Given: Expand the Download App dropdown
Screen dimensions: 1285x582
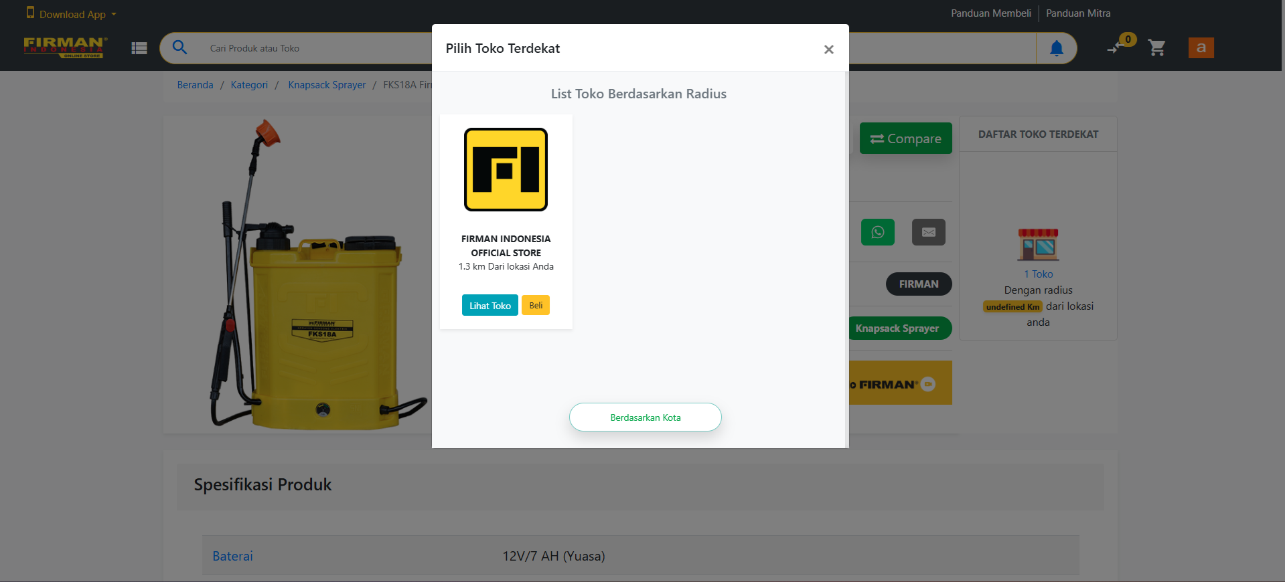Looking at the screenshot, I should (x=72, y=14).
